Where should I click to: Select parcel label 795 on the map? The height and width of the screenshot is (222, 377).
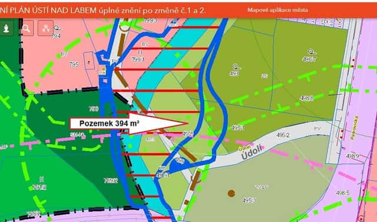tap(74, 64)
